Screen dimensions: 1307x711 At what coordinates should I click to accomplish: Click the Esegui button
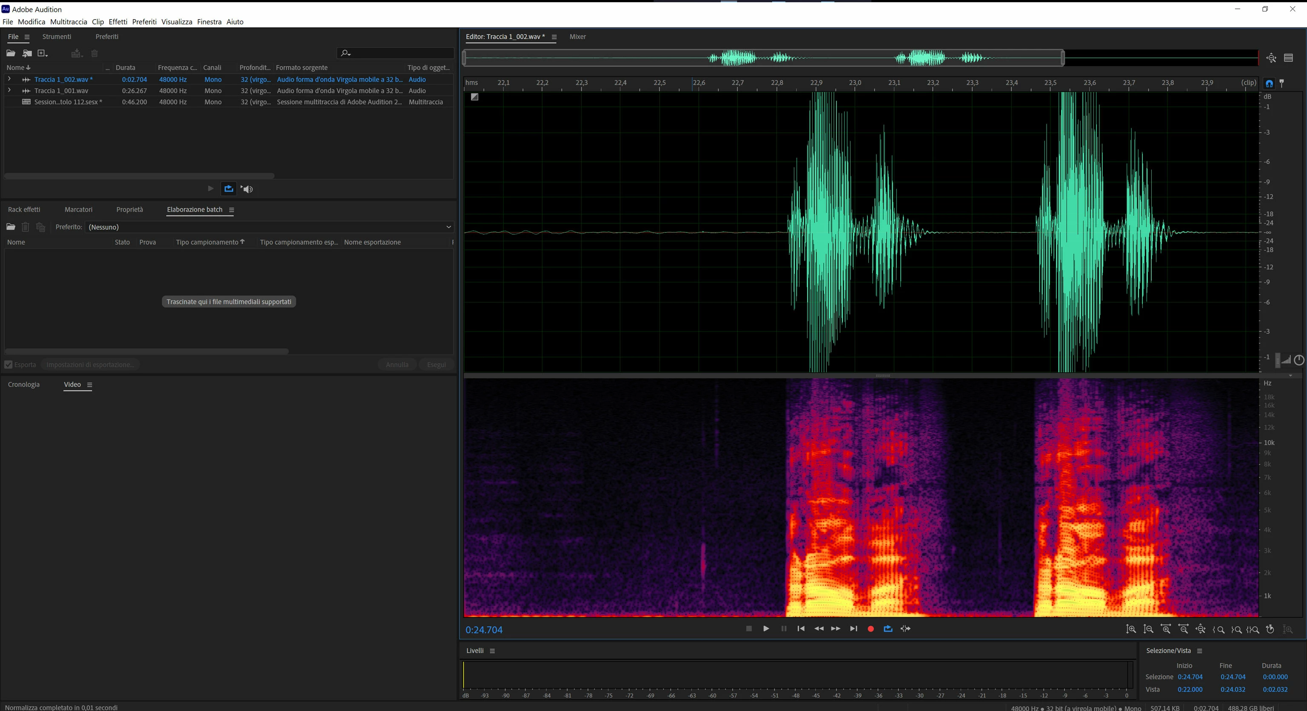coord(436,364)
